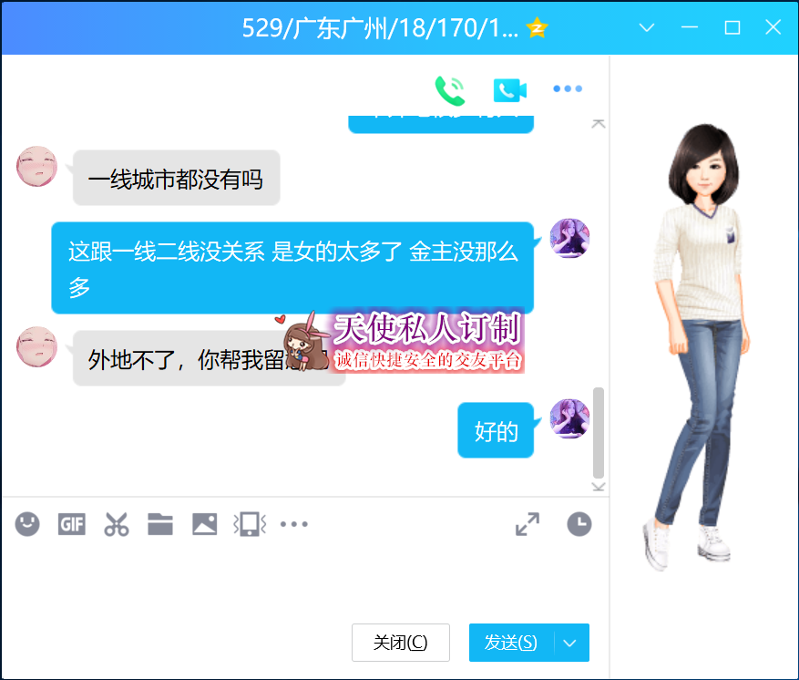Select the scissors screenshot tool

(x=116, y=524)
